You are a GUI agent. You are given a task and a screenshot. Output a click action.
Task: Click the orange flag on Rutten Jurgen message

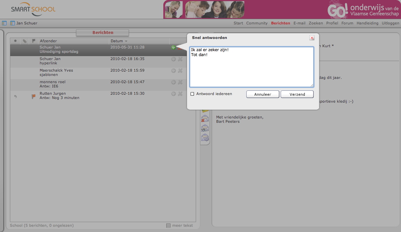coord(33,96)
